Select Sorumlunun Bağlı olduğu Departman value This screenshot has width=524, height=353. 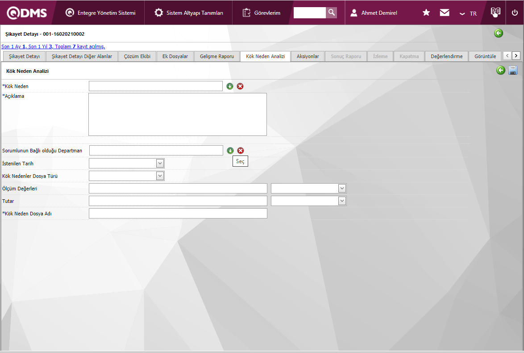click(230, 151)
